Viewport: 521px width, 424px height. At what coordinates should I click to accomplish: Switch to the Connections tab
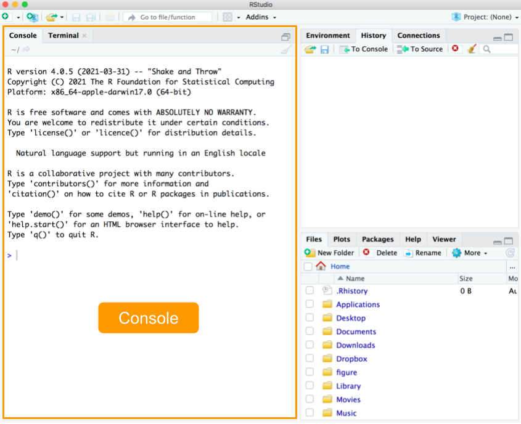pyautogui.click(x=418, y=36)
